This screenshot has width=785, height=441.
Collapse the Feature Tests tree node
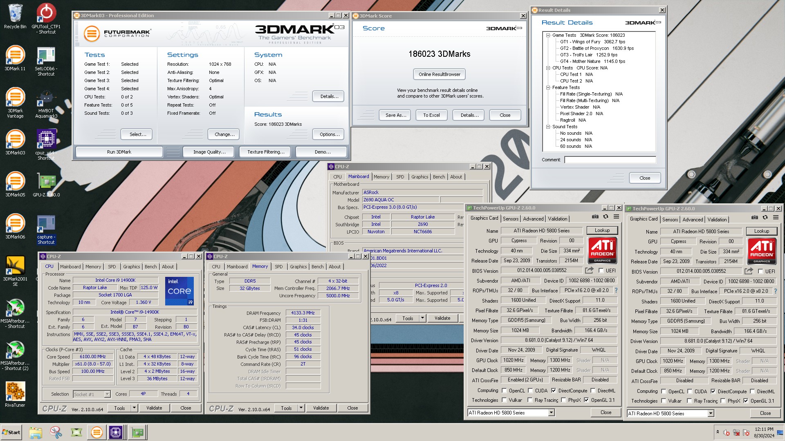pos(548,87)
